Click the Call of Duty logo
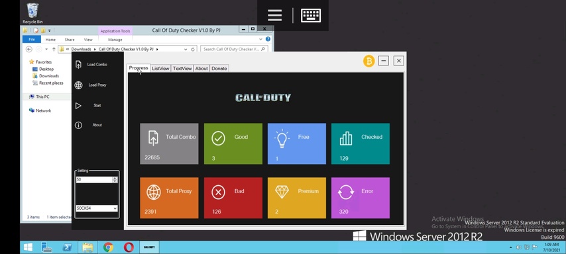Image resolution: width=566 pixels, height=254 pixels. tap(263, 98)
